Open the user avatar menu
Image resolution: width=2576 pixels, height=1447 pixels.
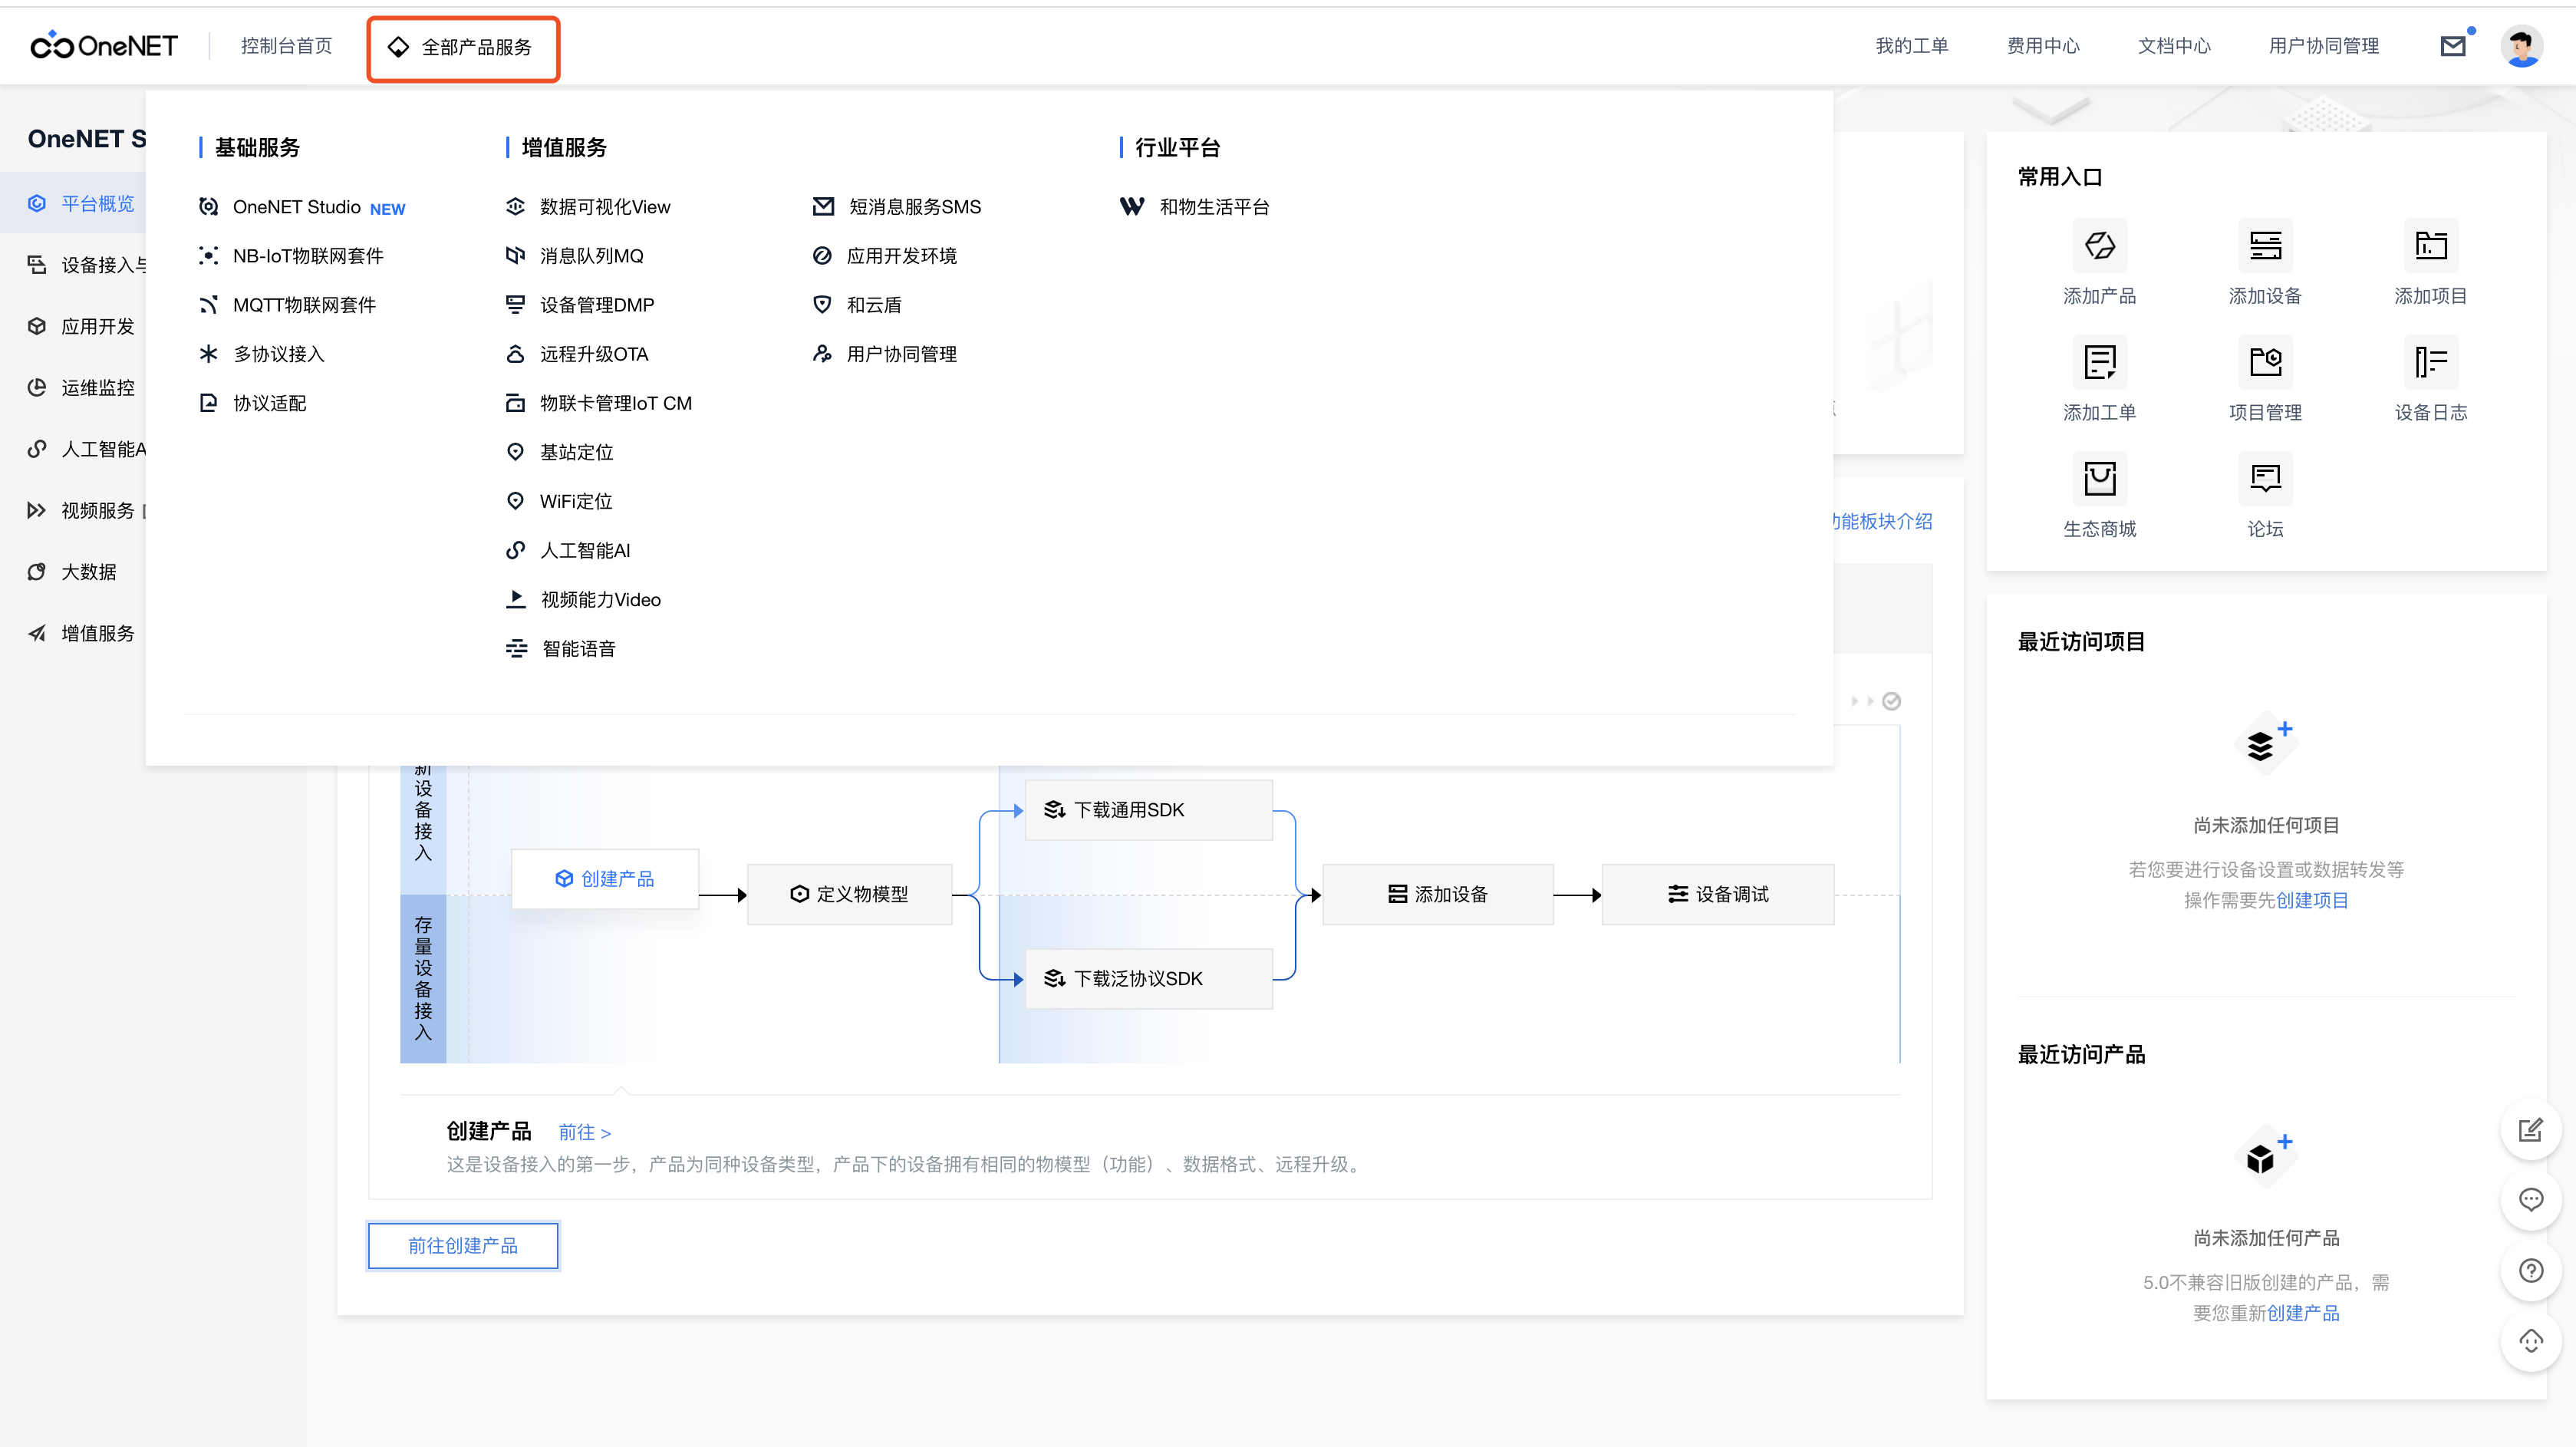2522,46
